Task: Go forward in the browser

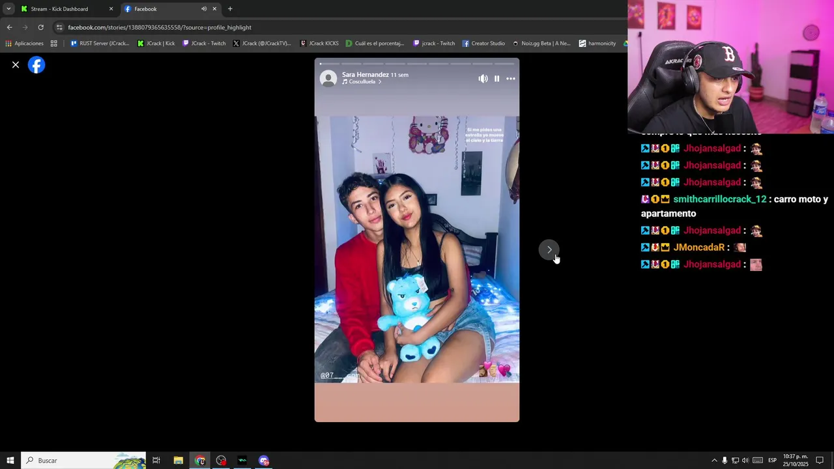Action: [25, 27]
